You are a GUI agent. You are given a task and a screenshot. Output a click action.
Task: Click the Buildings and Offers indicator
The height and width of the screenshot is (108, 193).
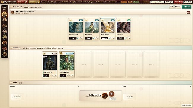157,2
